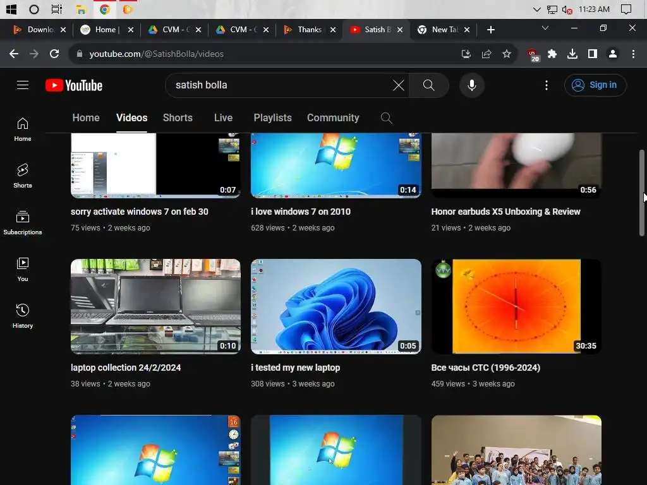
Task: Click the muted volume tray icon
Action: click(x=567, y=9)
